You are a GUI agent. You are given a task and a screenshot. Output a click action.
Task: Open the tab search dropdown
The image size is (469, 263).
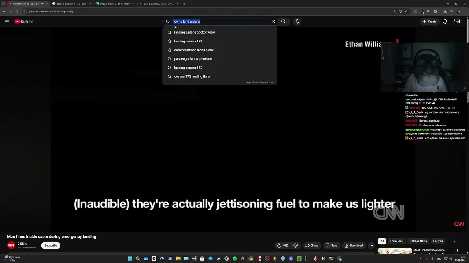coord(4,4)
